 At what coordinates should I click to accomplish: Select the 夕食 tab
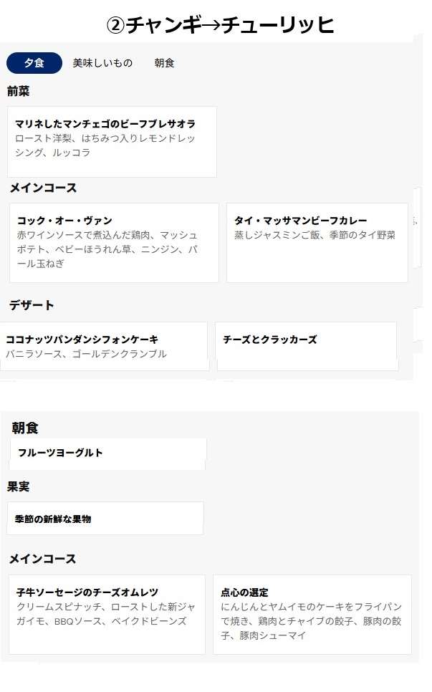(34, 63)
